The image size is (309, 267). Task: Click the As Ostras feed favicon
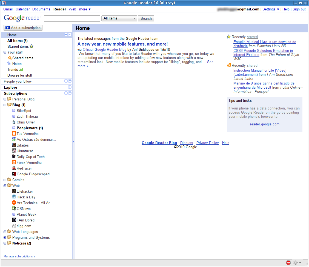pos(14,139)
